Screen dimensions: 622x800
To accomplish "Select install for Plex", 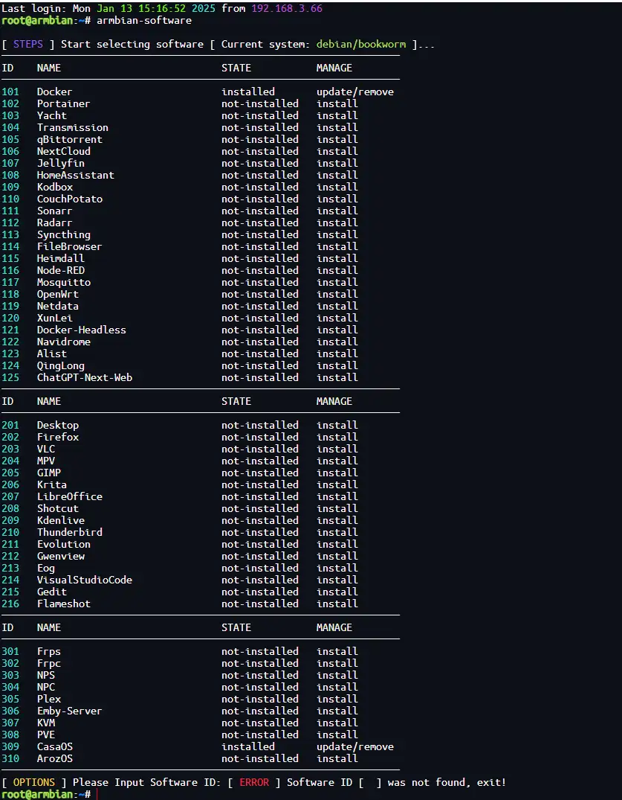I will pyautogui.click(x=337, y=699).
